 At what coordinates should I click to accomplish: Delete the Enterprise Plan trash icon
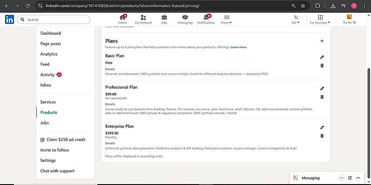click(322, 136)
